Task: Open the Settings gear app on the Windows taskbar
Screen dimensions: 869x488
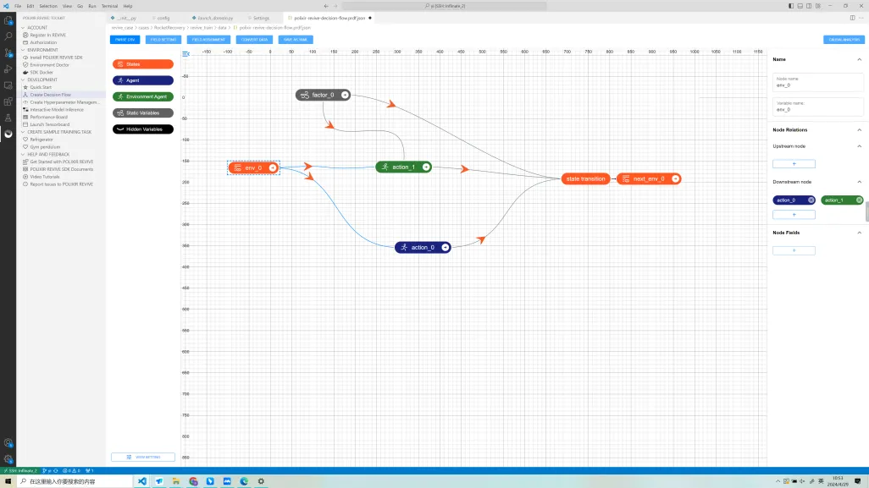Action: pos(261,481)
